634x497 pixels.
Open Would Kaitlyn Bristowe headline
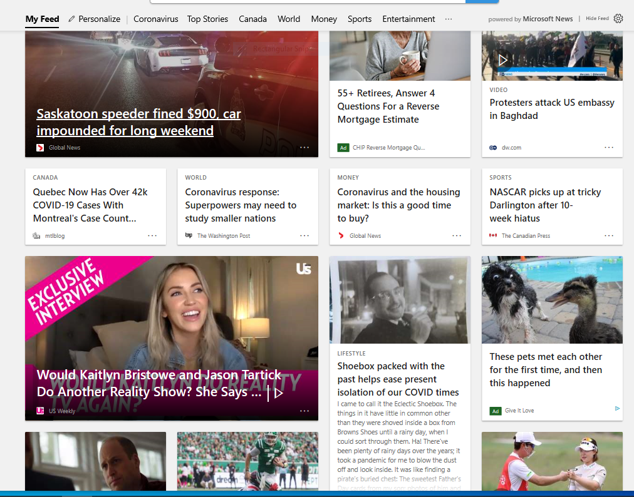coord(159,383)
